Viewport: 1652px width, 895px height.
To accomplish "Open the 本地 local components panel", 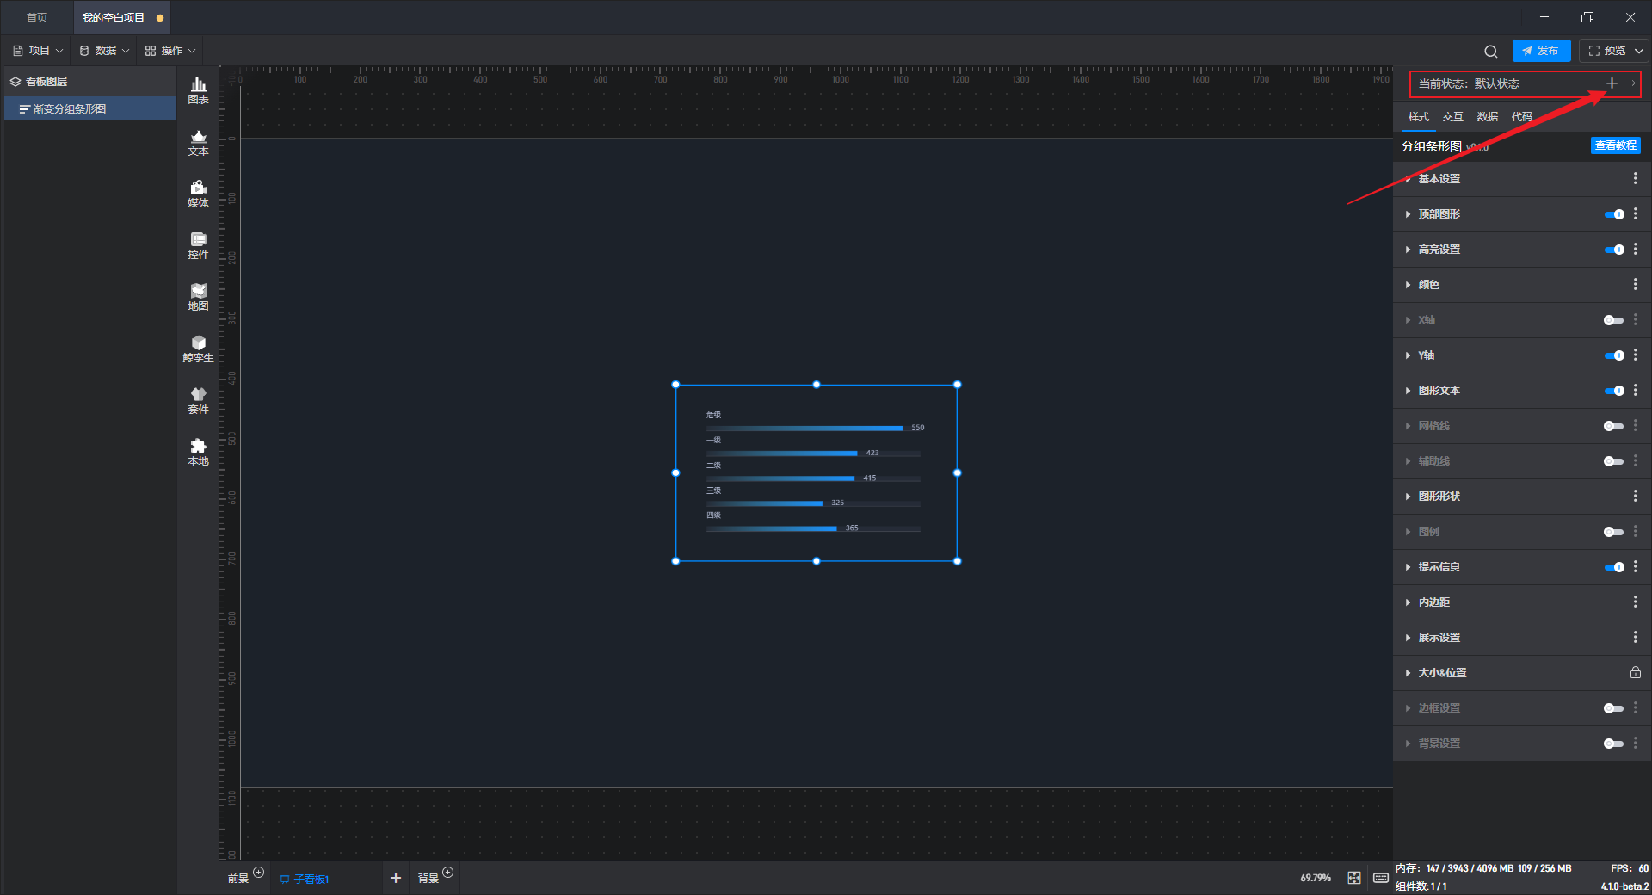I will point(198,452).
